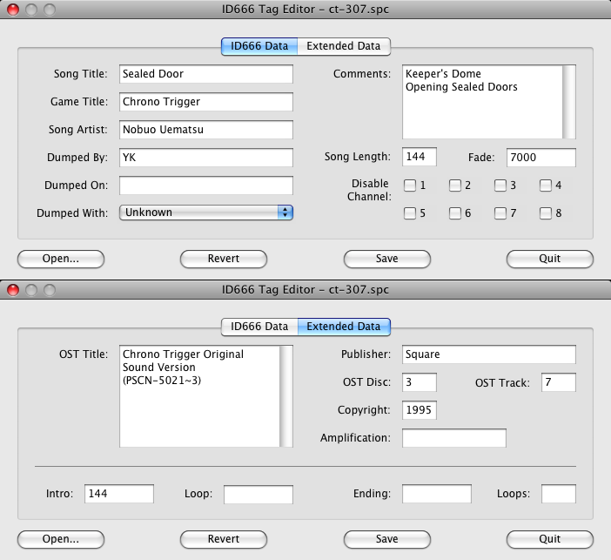This screenshot has width=611, height=560.
Task: Tick Disable Channel 3 checkbox
Action: [x=500, y=186]
